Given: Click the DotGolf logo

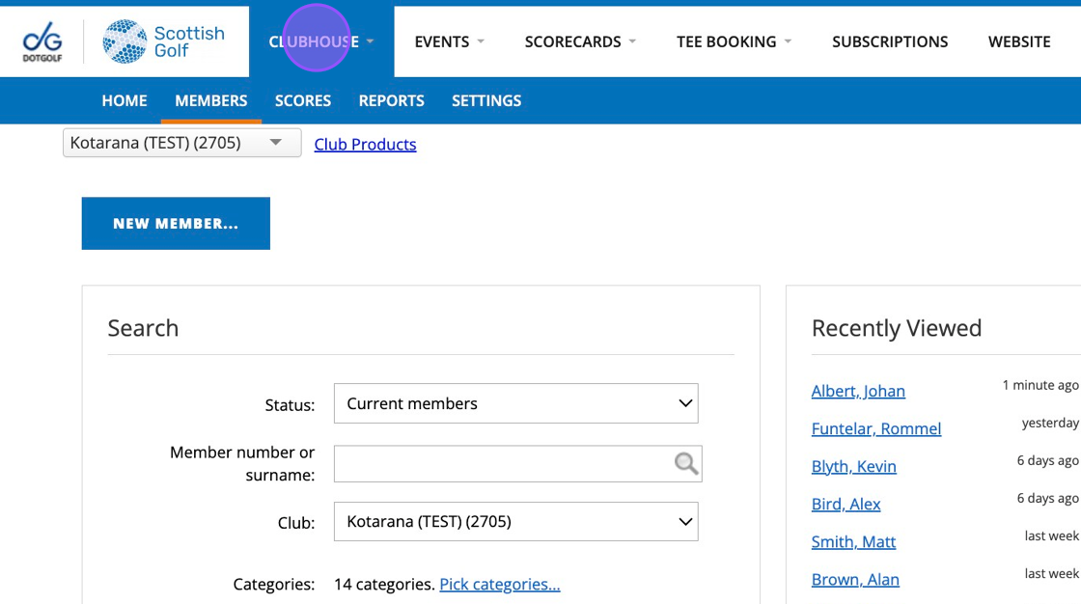Looking at the screenshot, I should 42,42.
